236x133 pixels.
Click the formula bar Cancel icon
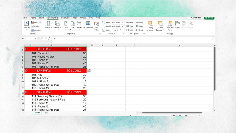tap(42, 38)
